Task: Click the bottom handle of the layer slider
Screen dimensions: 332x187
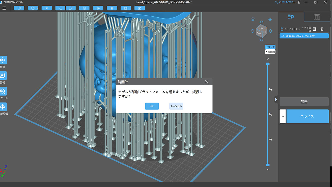Action: pyautogui.click(x=268, y=165)
